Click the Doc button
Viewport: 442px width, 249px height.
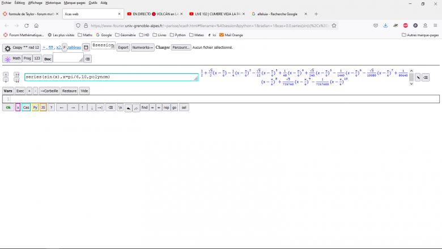pyautogui.click(x=48, y=59)
